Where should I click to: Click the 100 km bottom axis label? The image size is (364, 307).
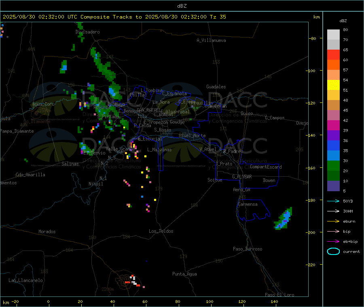pos(210,301)
